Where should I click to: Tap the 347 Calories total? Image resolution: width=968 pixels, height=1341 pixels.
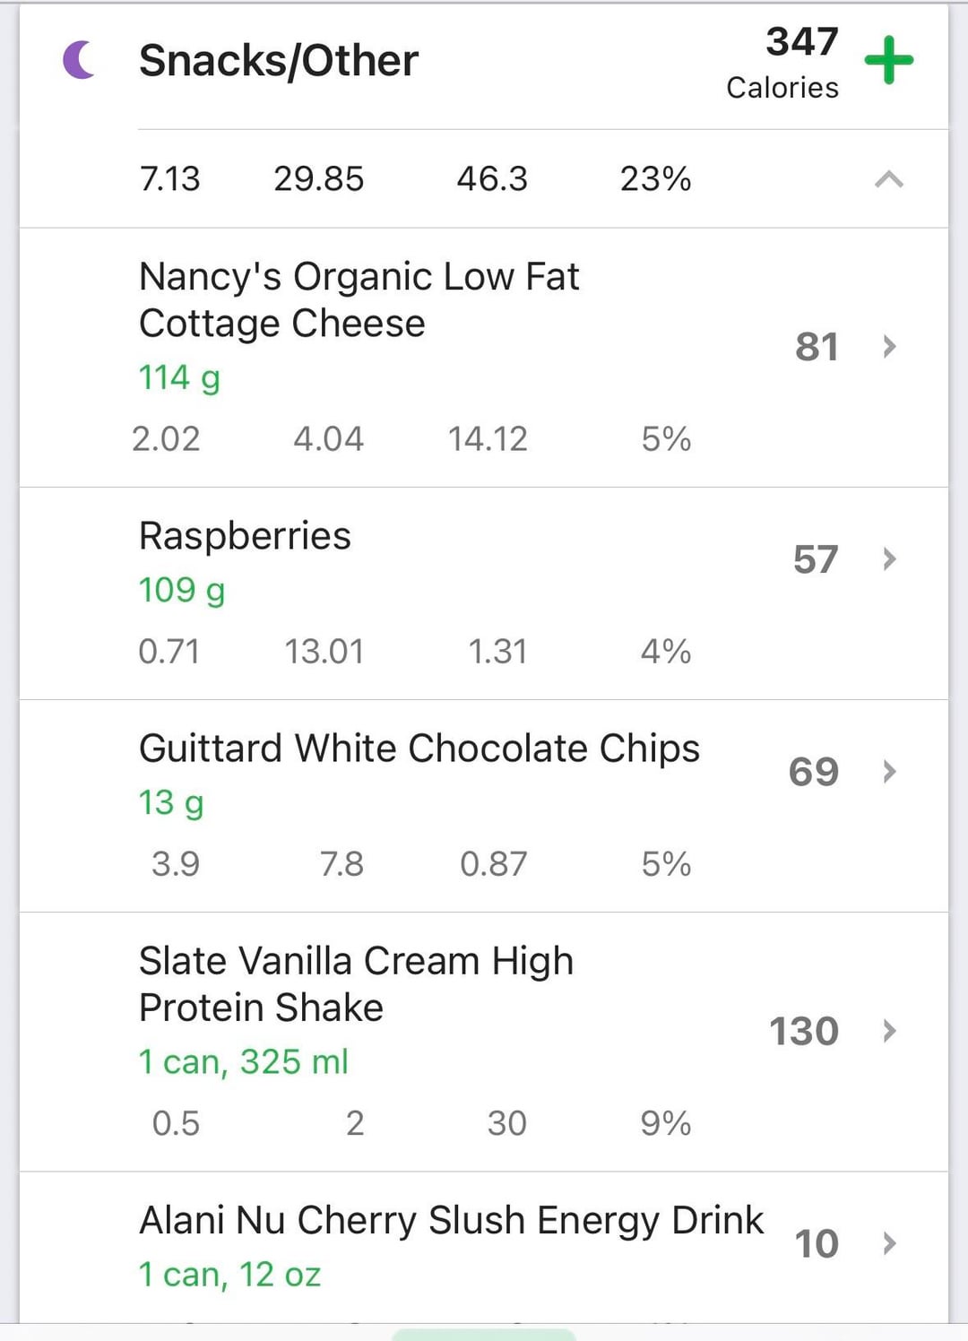click(782, 63)
